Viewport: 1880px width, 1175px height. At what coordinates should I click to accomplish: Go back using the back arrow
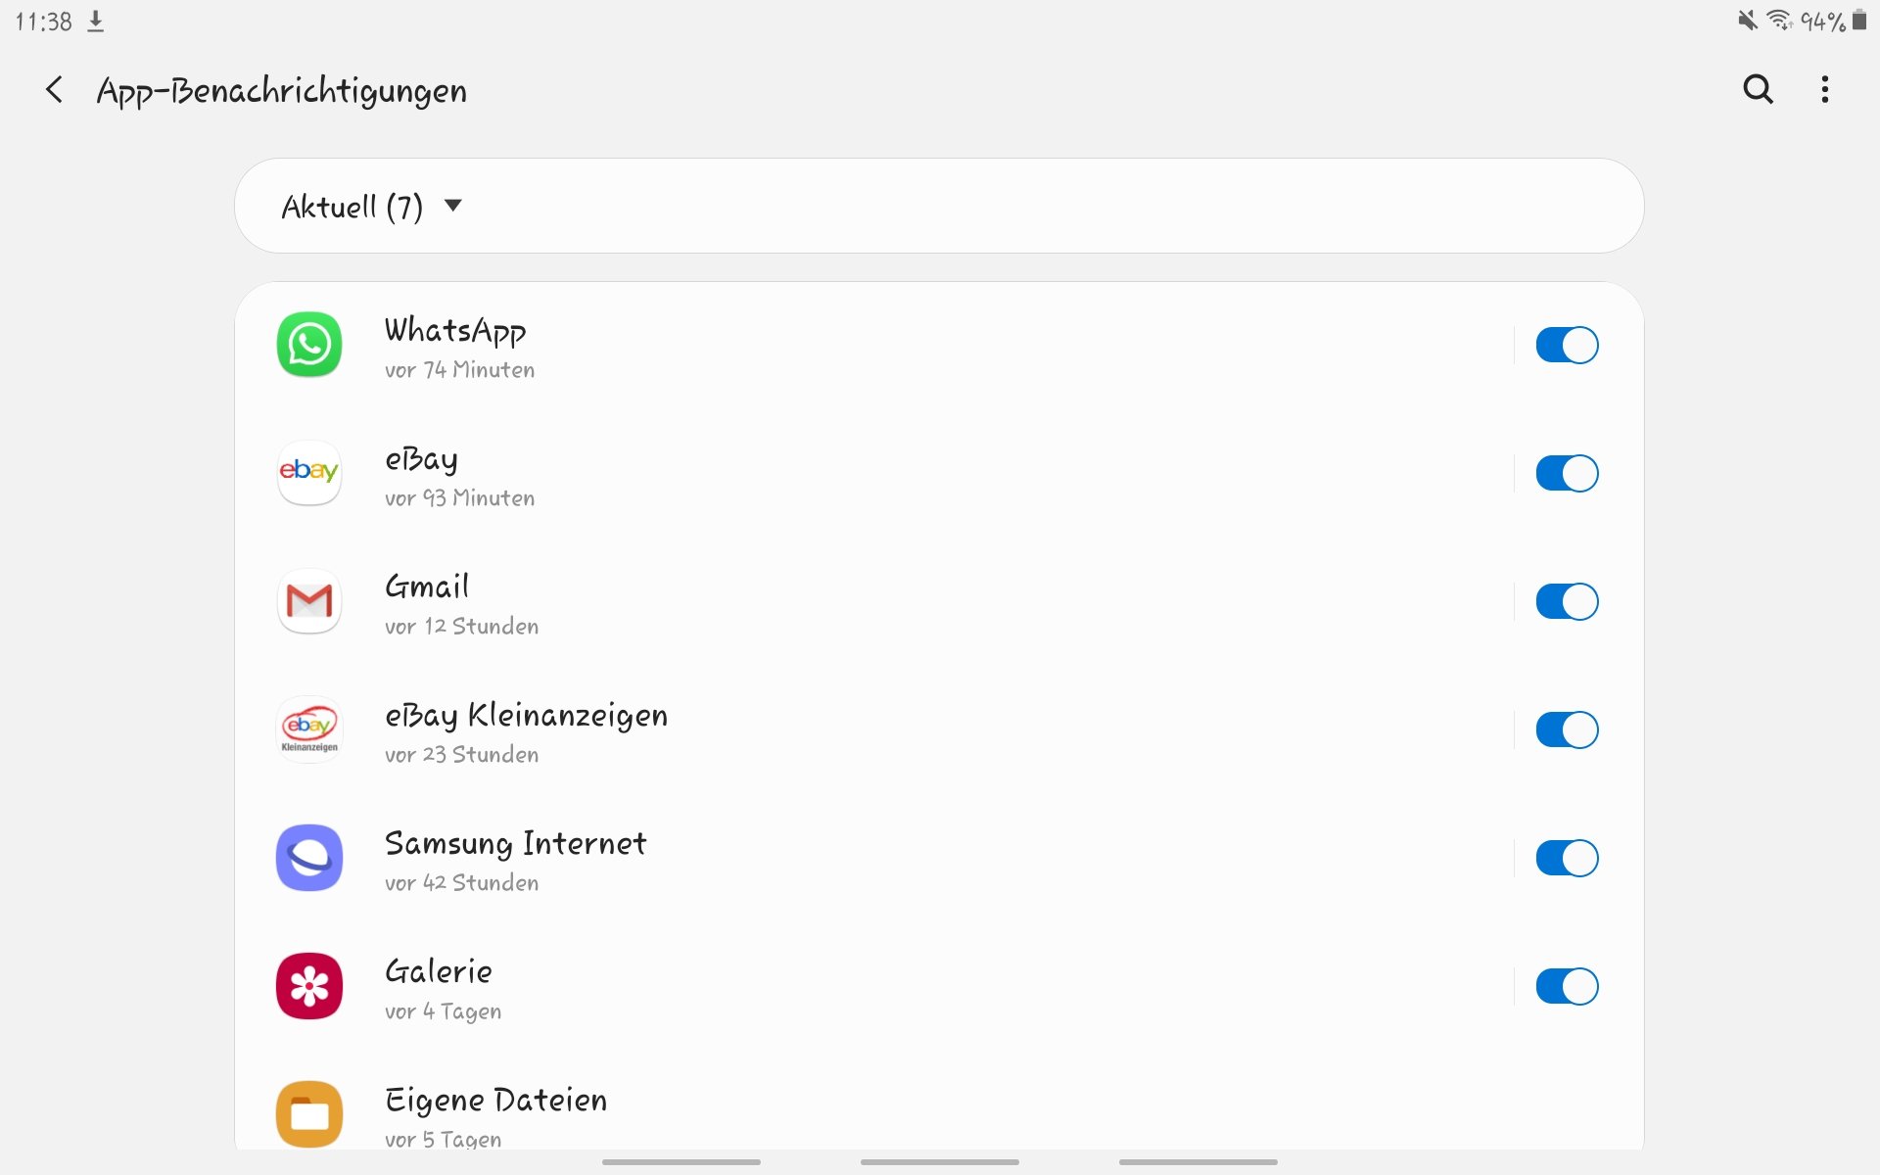click(x=54, y=90)
